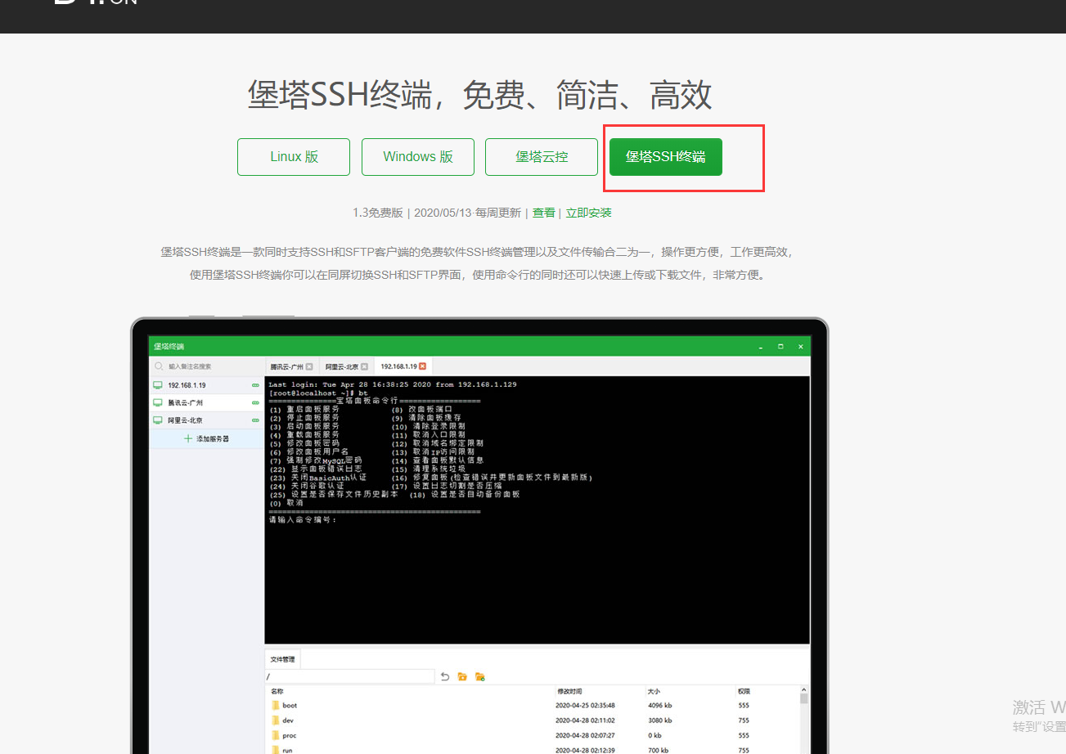The height and width of the screenshot is (754, 1066).
Task: Click the 修改时间 column header
Action: pos(569,692)
